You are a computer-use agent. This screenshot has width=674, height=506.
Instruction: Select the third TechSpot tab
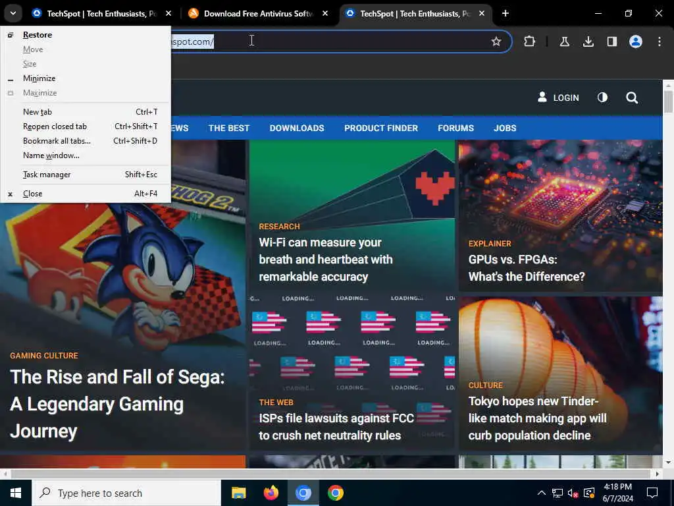pos(415,13)
